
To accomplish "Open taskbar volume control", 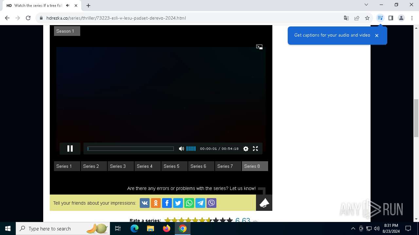I will coord(376,228).
